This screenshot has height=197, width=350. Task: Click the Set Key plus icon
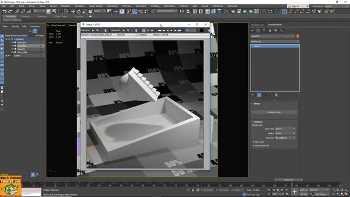coord(295,192)
